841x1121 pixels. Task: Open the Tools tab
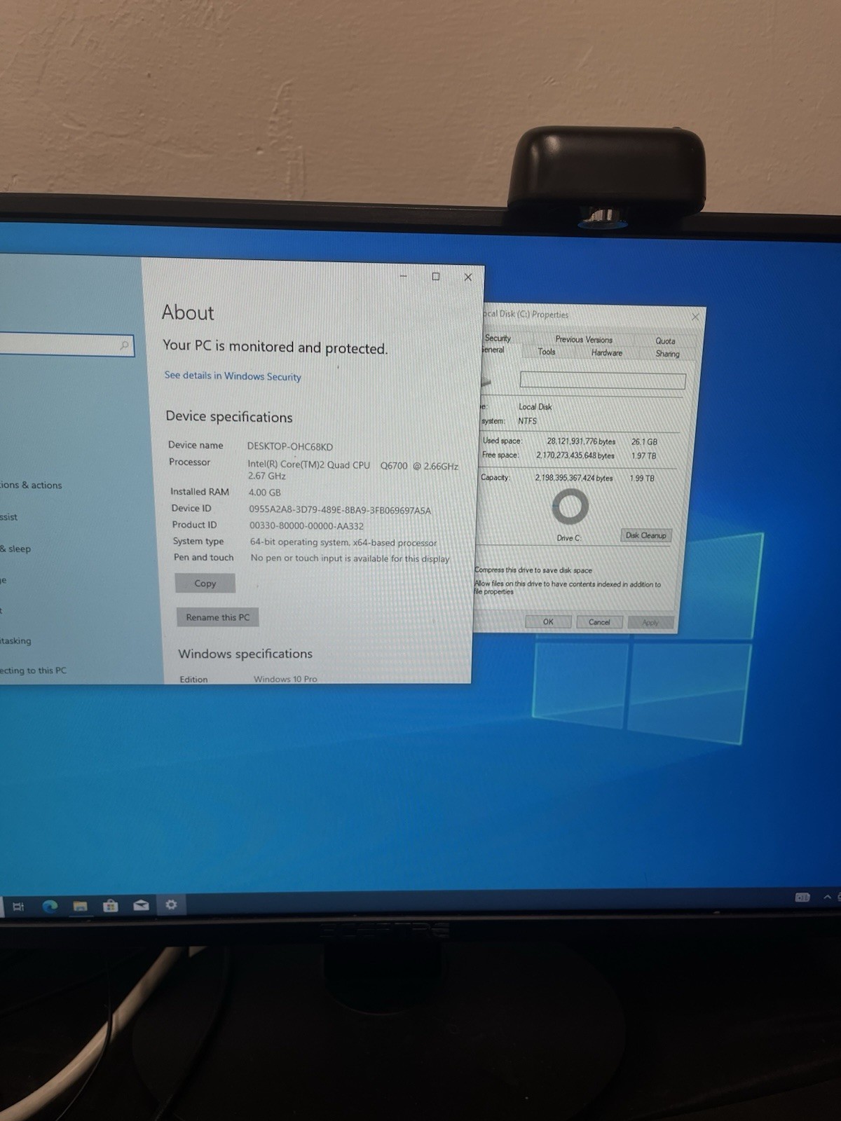(x=547, y=352)
